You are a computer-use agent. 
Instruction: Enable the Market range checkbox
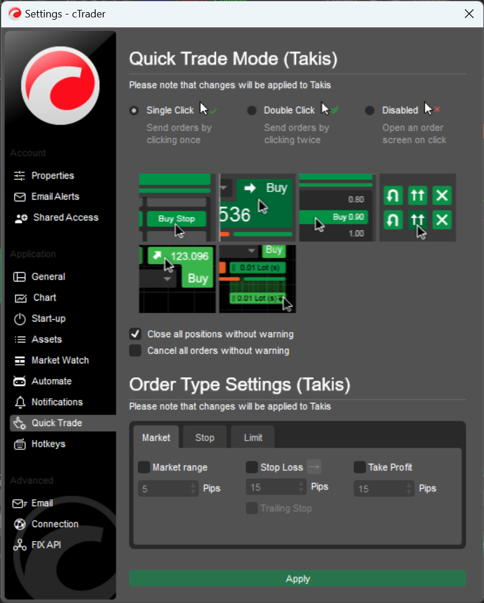click(x=144, y=467)
